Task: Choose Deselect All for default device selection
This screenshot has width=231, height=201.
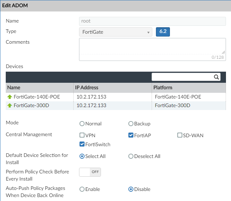Action: pos(131,156)
